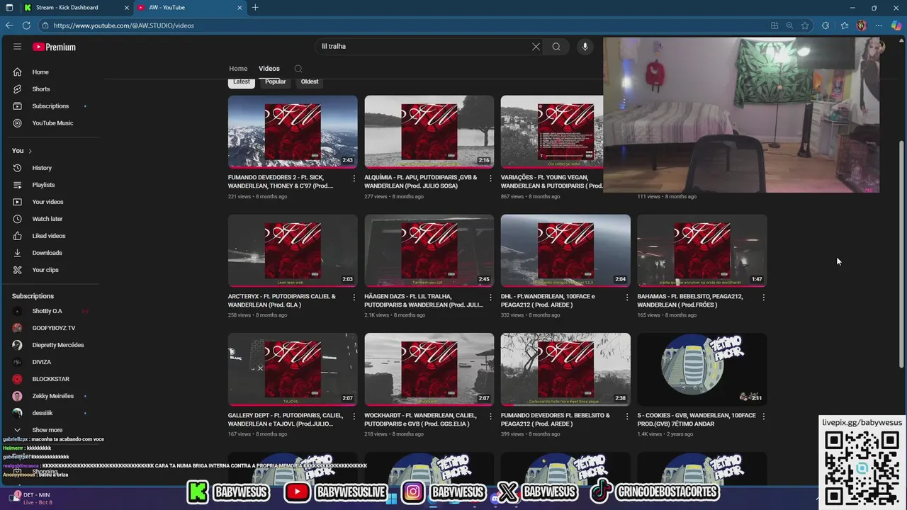Open options menu for 5 - COOKIES video
This screenshot has height=510, width=907.
[763, 416]
